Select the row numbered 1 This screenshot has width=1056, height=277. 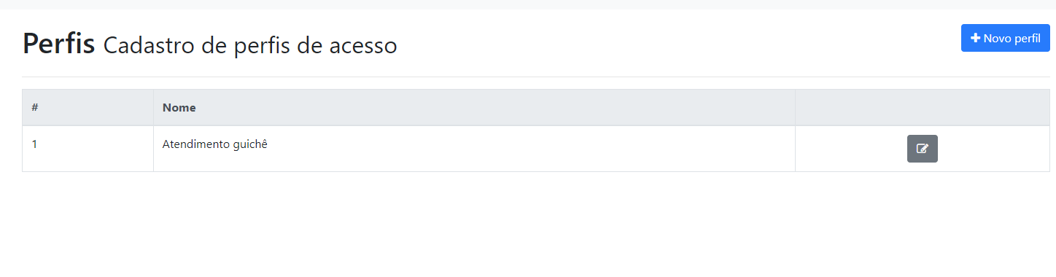536,149
